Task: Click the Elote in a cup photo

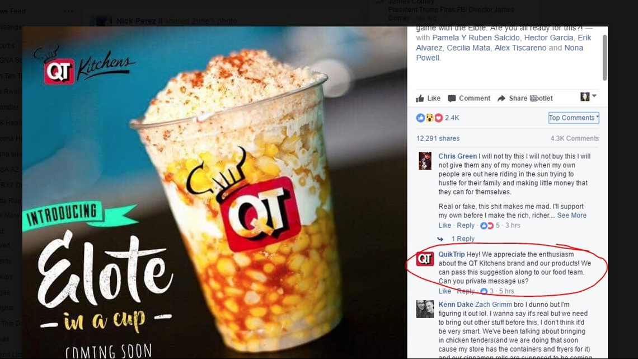Action: coord(215,193)
